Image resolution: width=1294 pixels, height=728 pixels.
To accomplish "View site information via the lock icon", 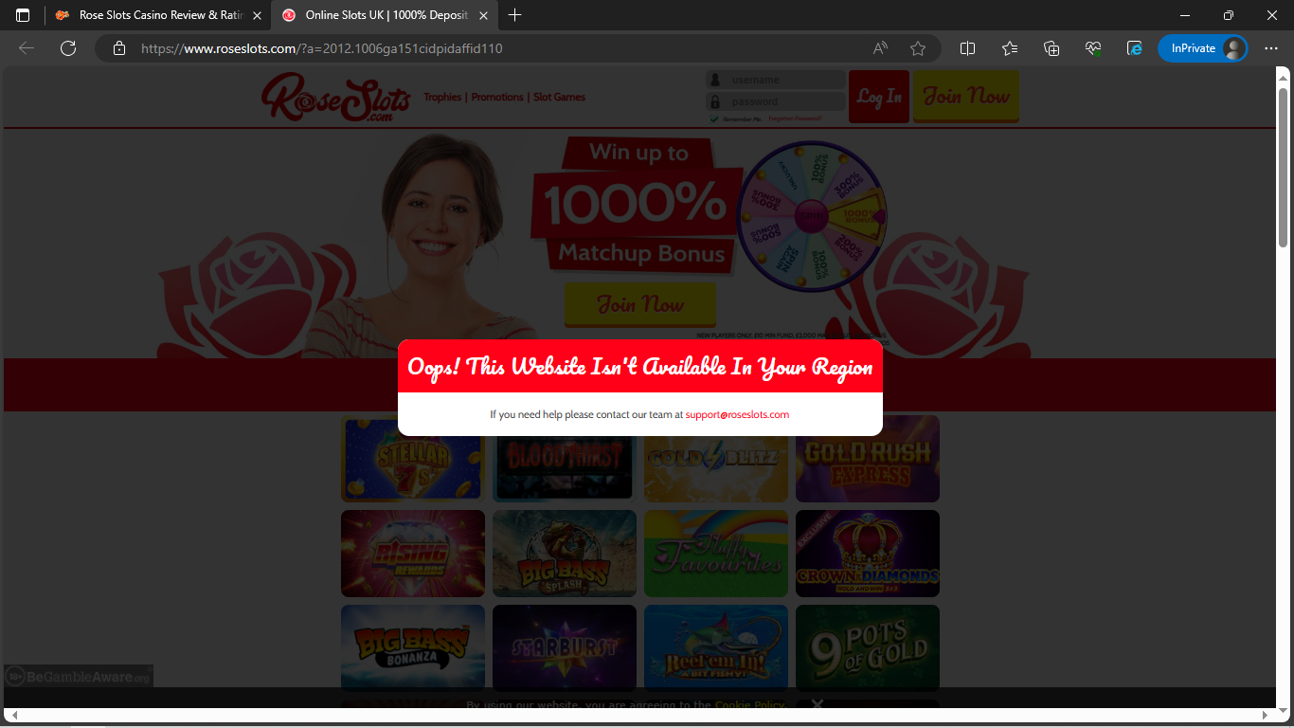I will point(119,48).
